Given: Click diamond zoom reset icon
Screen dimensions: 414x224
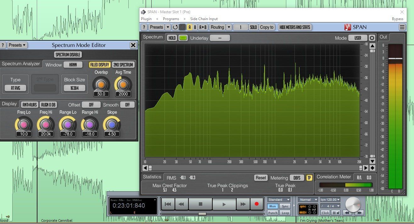Looking at the screenshot, I should click(x=372, y=168).
